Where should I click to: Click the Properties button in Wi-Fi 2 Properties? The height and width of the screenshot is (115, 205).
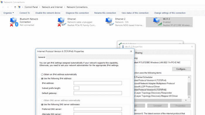click(180, 106)
